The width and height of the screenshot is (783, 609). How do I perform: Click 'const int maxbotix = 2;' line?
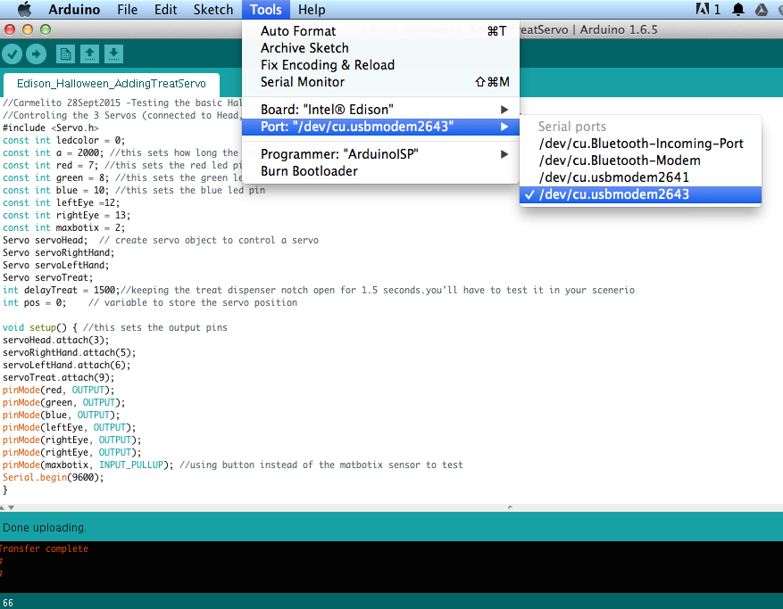click(63, 228)
